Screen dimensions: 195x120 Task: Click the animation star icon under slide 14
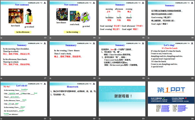tap(50, 38)
